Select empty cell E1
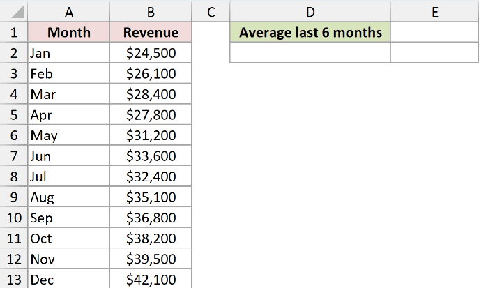Viewport: 479px width, 288px height. [x=434, y=32]
